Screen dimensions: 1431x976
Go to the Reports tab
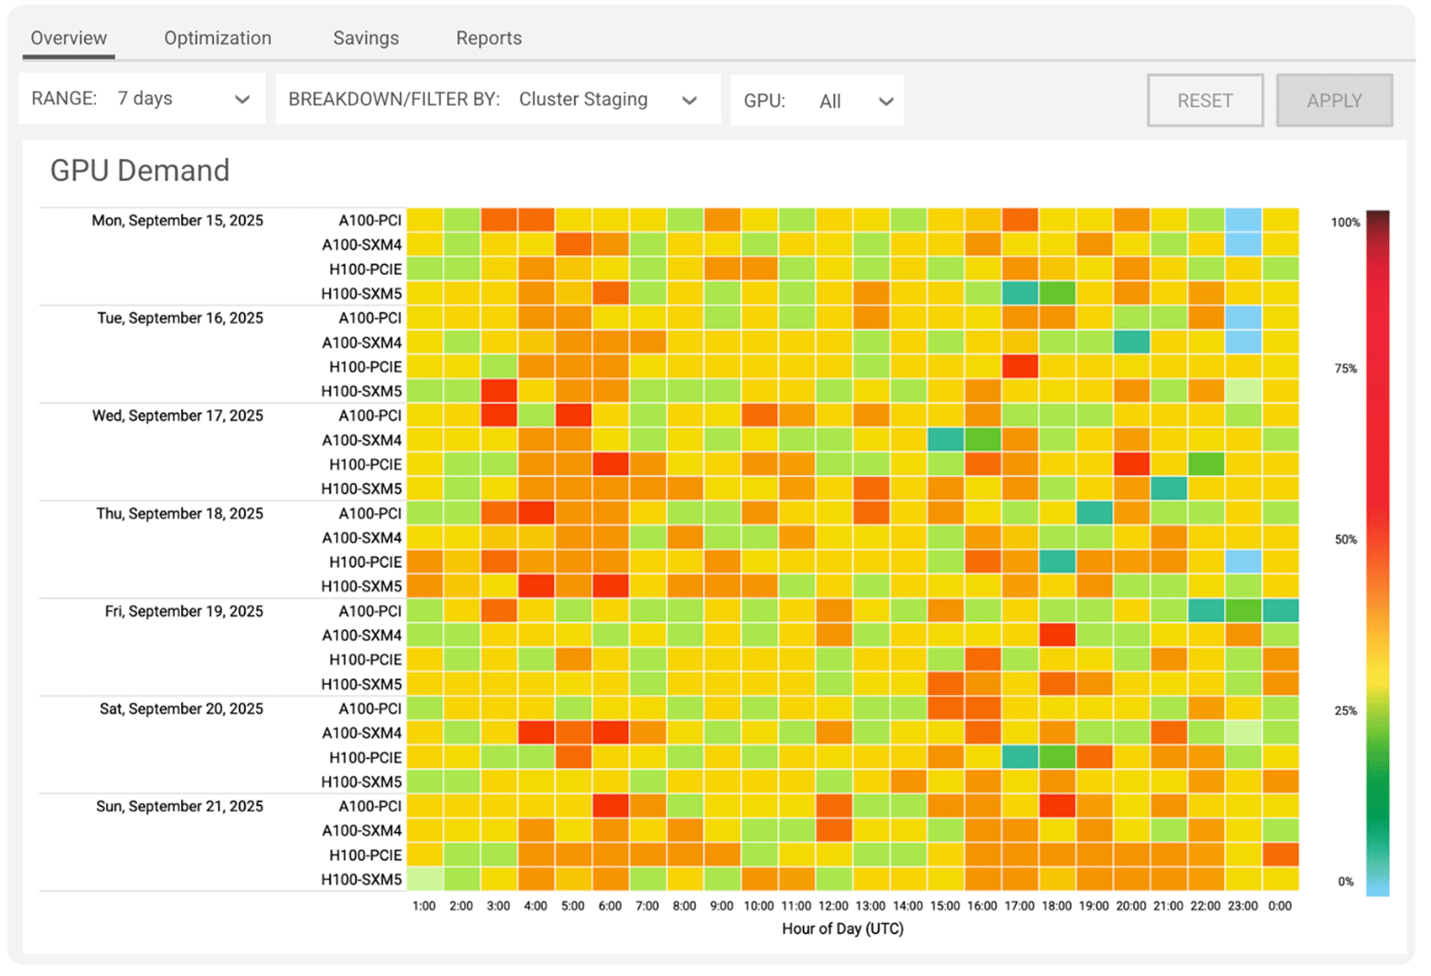click(488, 38)
